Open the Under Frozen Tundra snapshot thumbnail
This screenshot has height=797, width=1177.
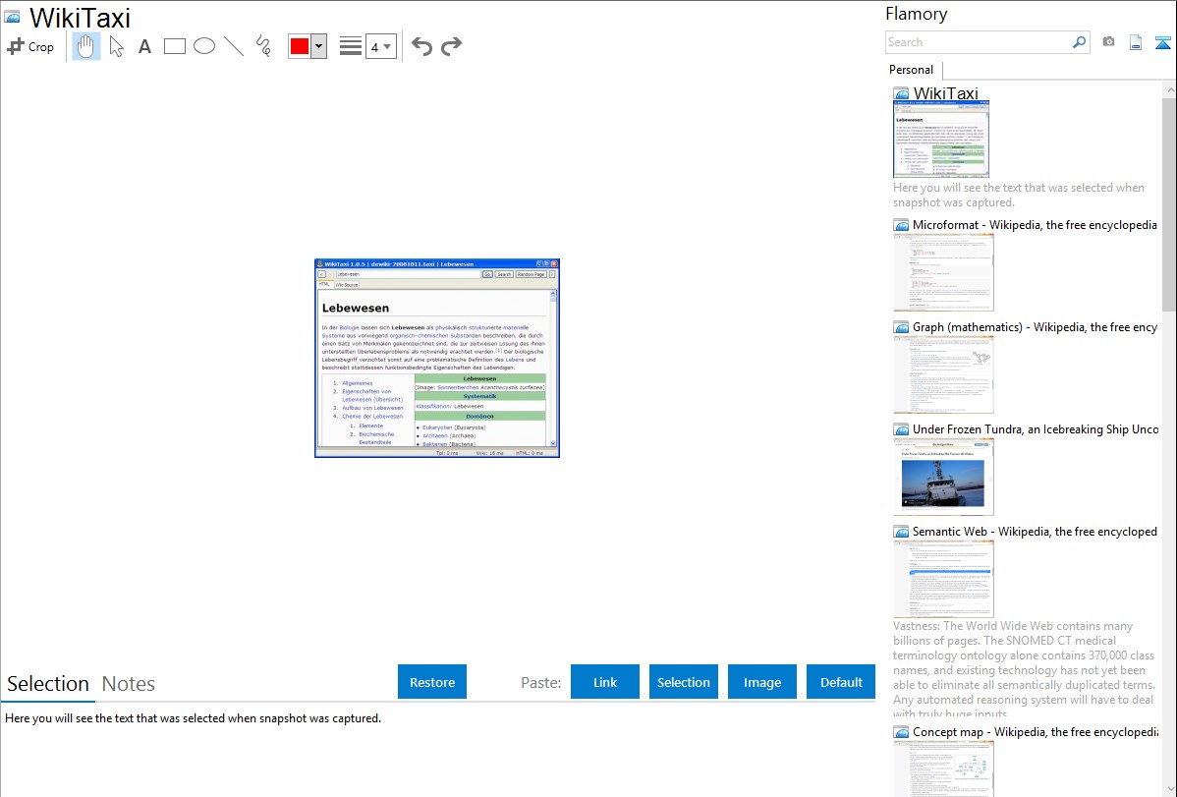(x=943, y=477)
